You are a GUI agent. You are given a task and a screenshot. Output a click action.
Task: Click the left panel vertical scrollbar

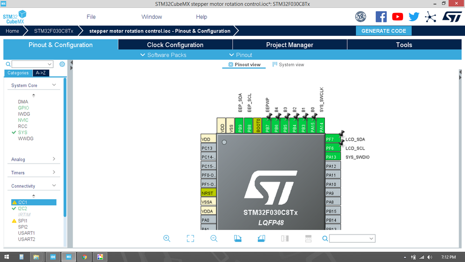tap(65, 148)
